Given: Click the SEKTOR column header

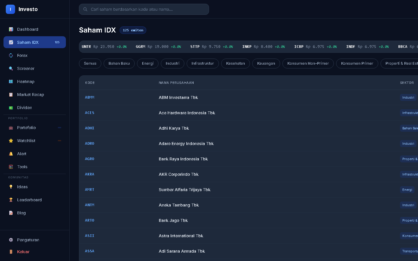Looking at the screenshot, I should [407, 83].
